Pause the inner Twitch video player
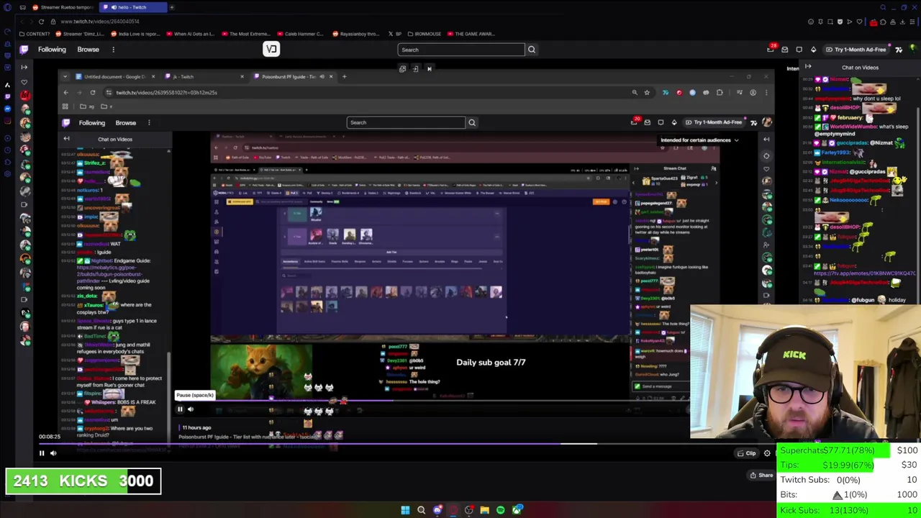This screenshot has height=518, width=921. 180,409
